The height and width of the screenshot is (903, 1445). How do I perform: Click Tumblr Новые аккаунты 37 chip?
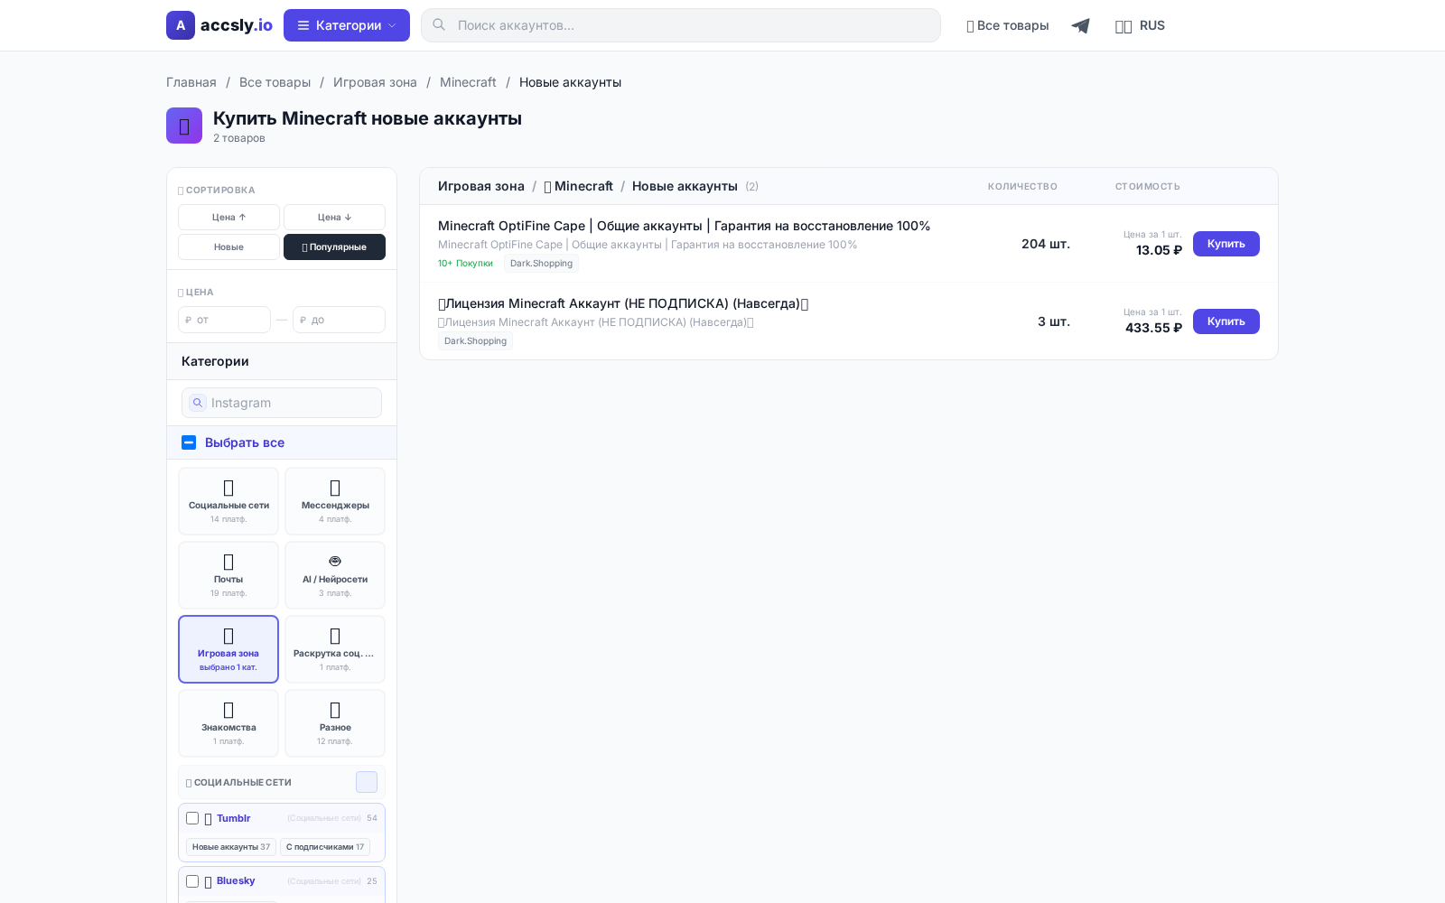tap(231, 847)
